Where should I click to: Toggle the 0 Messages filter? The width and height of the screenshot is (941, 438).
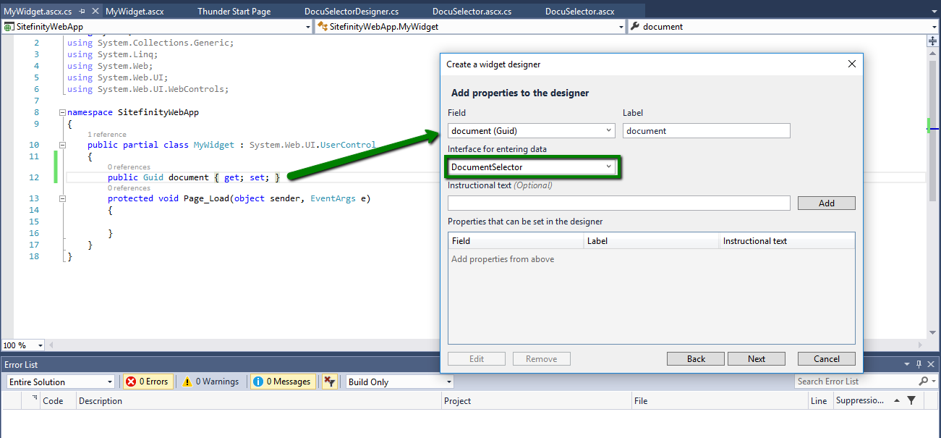(282, 382)
